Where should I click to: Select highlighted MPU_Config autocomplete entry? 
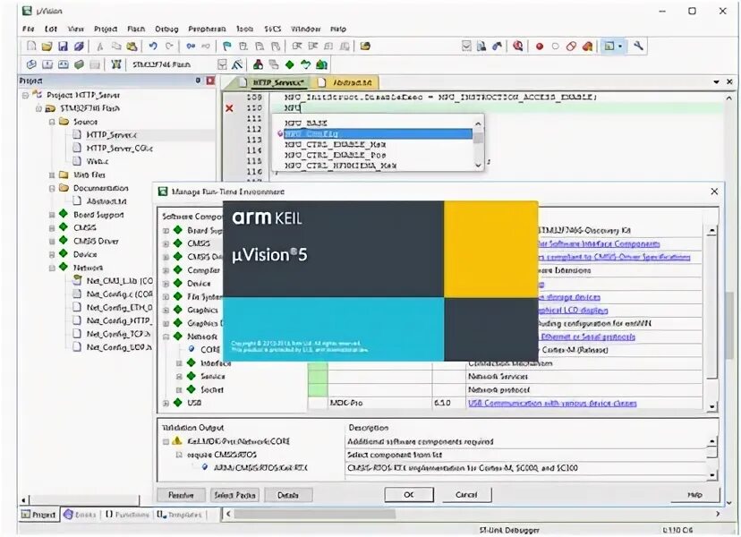click(x=378, y=133)
